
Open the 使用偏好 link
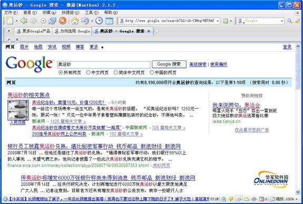(x=219, y=65)
